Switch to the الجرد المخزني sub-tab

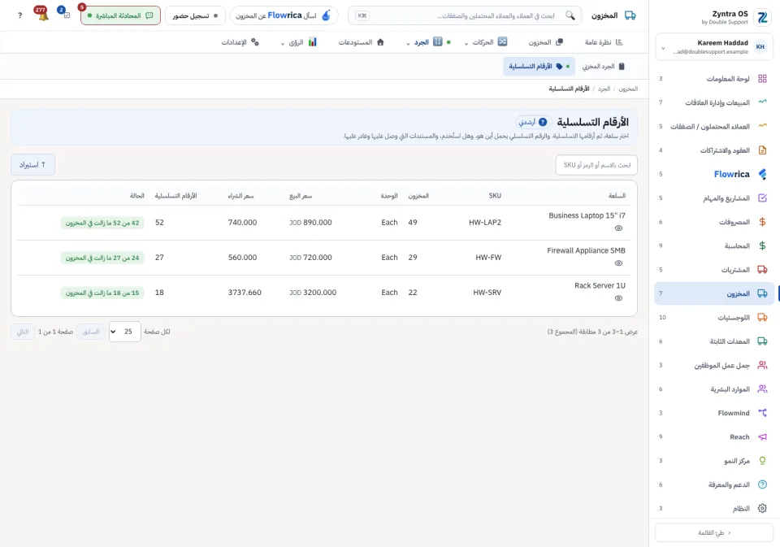[x=603, y=66]
